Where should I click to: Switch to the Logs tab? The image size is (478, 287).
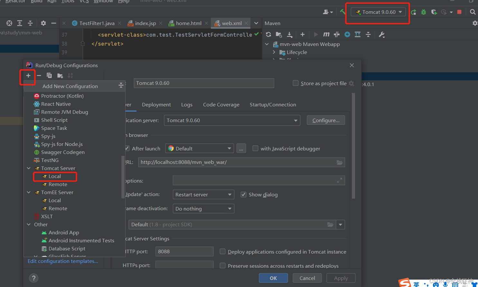[187, 105]
